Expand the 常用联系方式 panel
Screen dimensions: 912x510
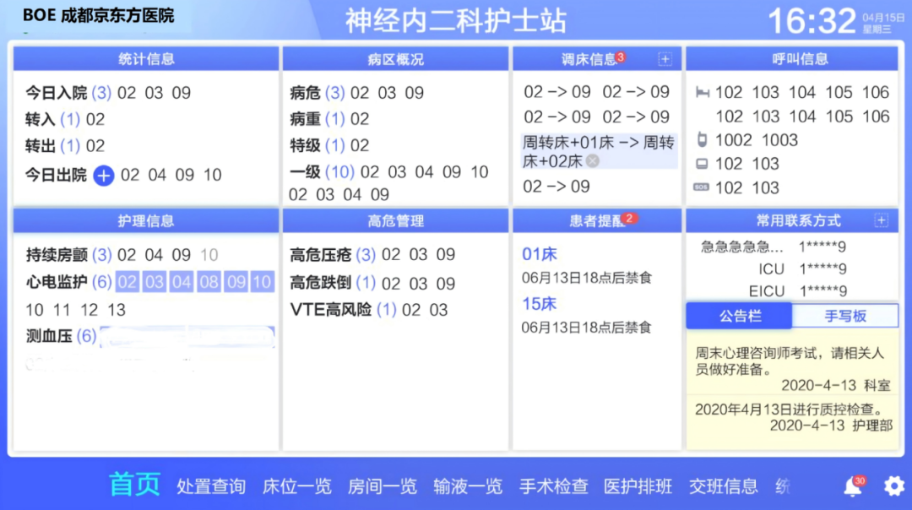tap(881, 220)
